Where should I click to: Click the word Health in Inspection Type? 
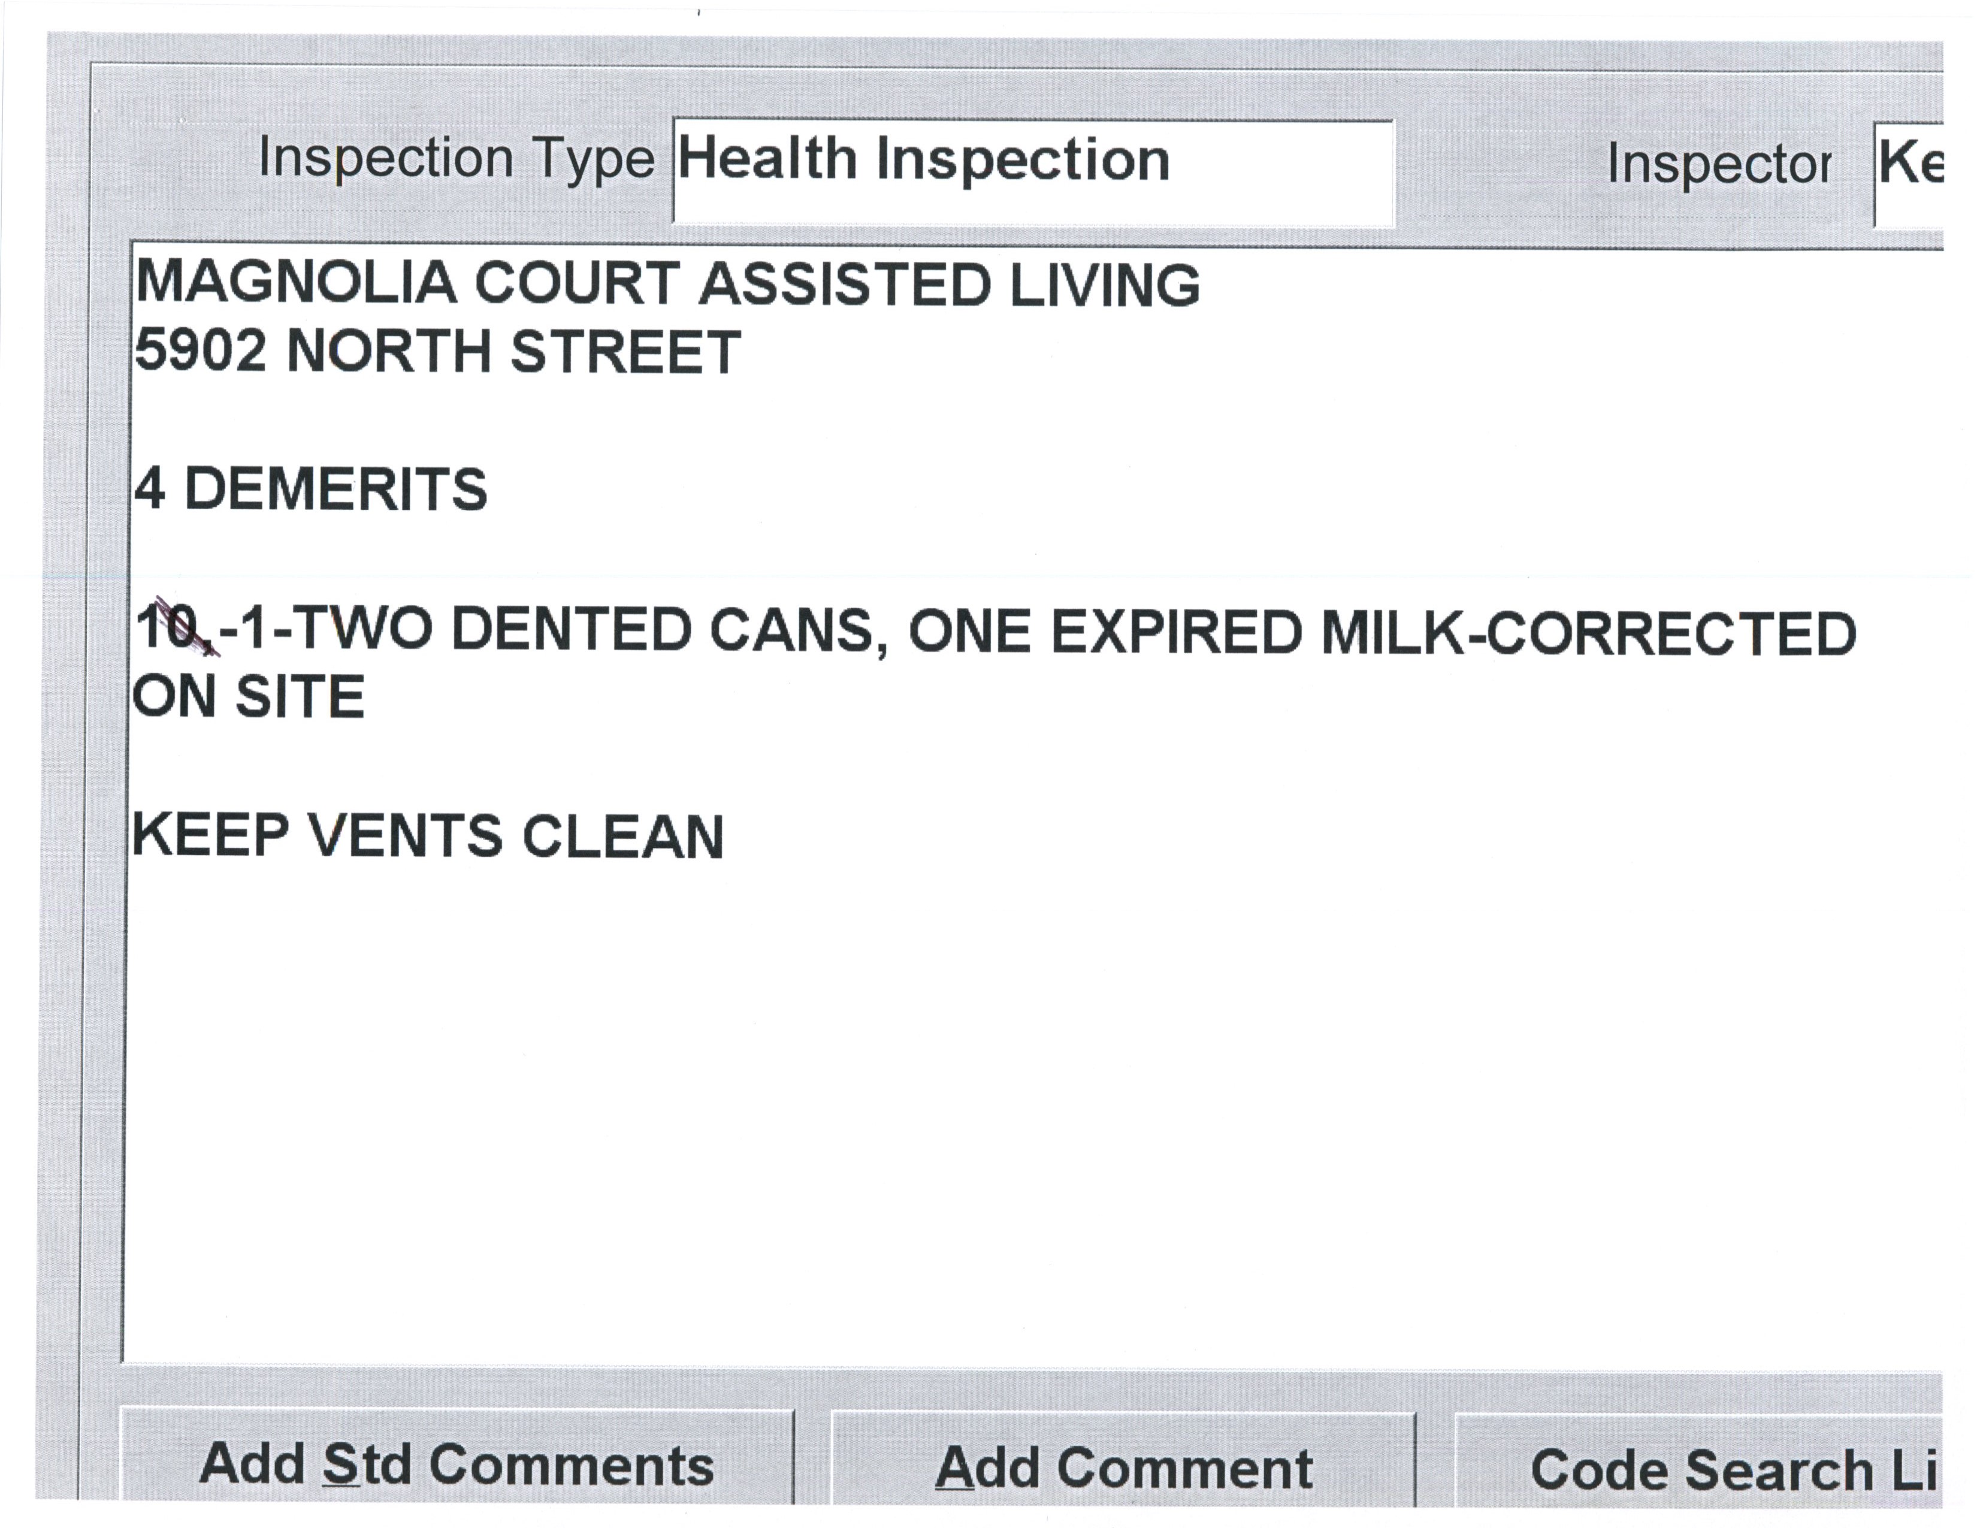tap(767, 160)
